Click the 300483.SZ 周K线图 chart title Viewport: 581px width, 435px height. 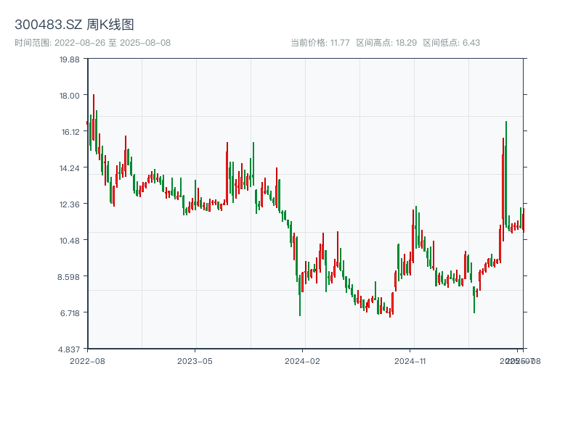coord(74,25)
